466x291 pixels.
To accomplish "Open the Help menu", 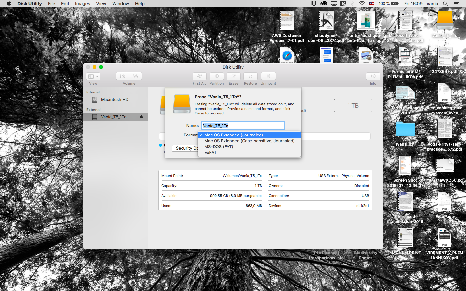I will (140, 4).
